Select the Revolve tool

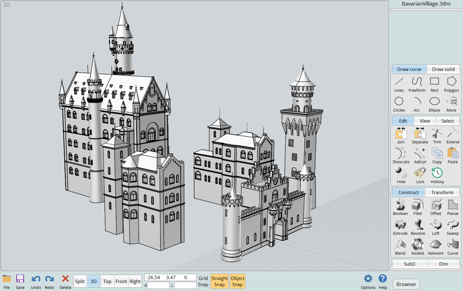(418, 227)
